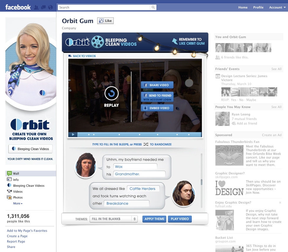
Task: Open the messages icon in header
Action: 43,7
